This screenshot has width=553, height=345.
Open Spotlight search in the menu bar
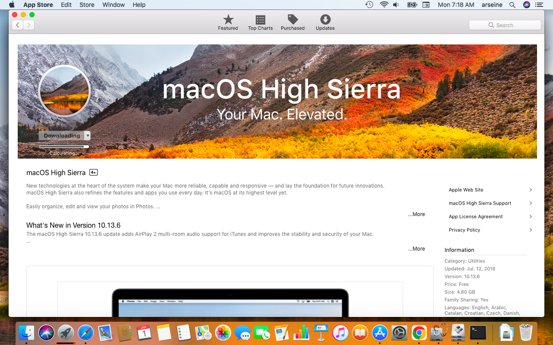pyautogui.click(x=512, y=5)
